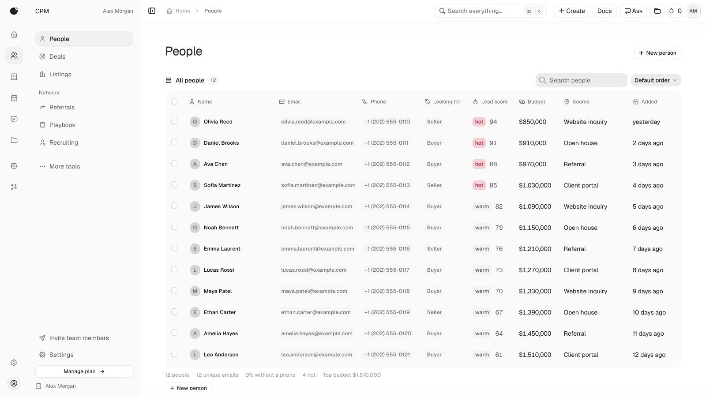The width and height of the screenshot is (706, 397).
Task: Go to Home breadcrumb link
Action: 178,11
